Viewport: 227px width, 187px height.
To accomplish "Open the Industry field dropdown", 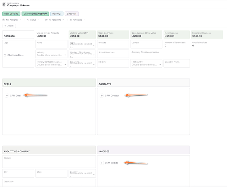I will tap(66, 55).
